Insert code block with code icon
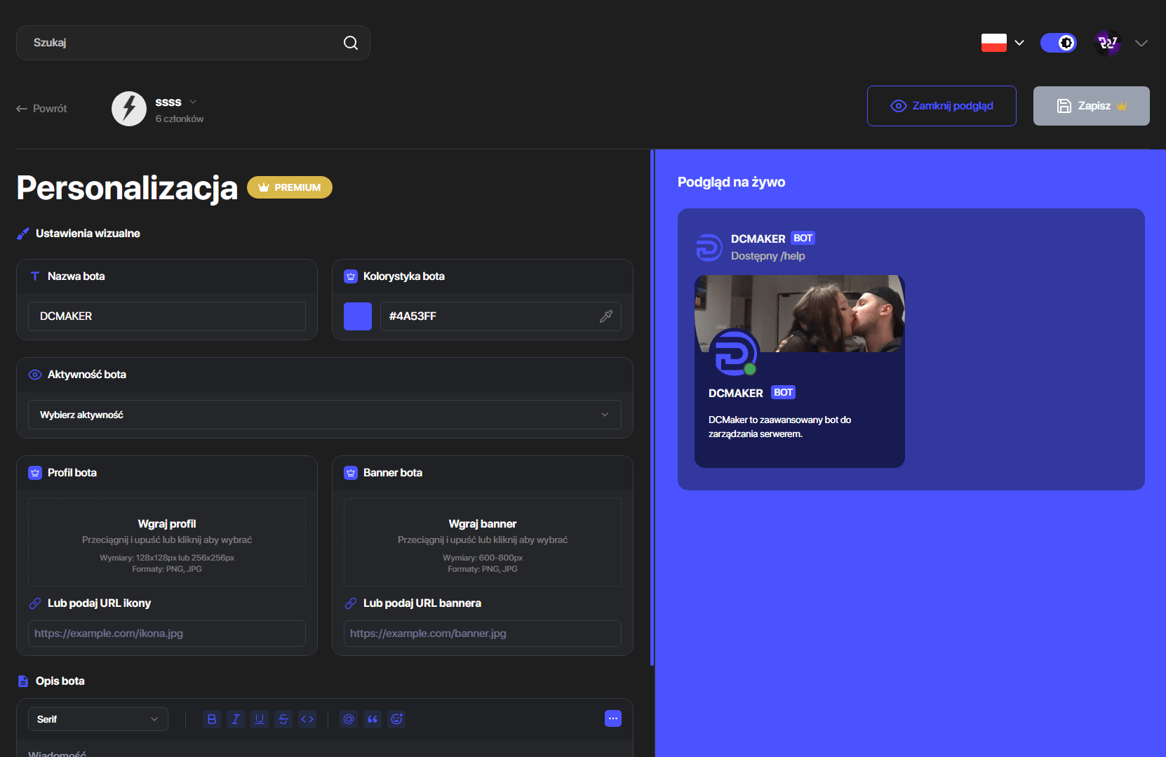 (x=307, y=719)
